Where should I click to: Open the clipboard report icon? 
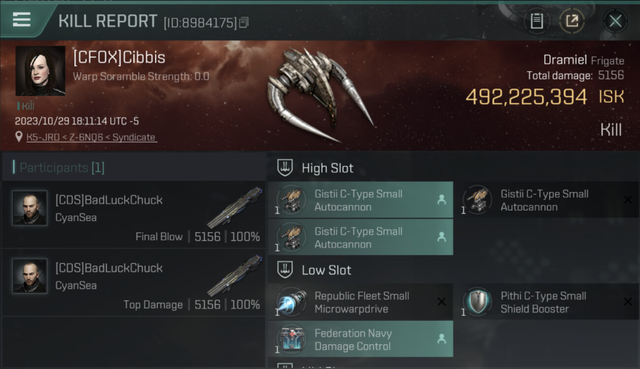click(x=537, y=21)
